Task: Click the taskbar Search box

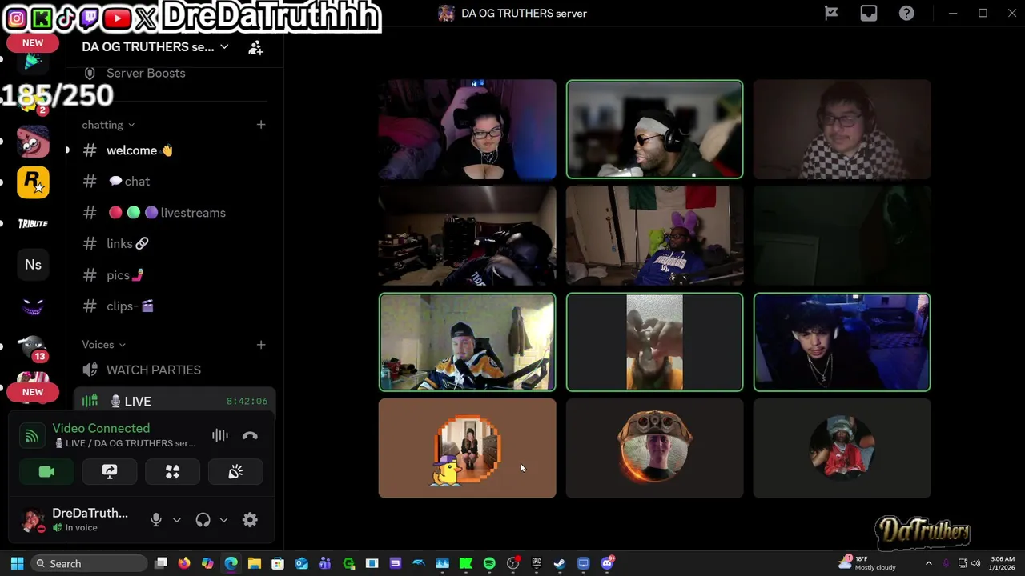Action: tap(90, 564)
